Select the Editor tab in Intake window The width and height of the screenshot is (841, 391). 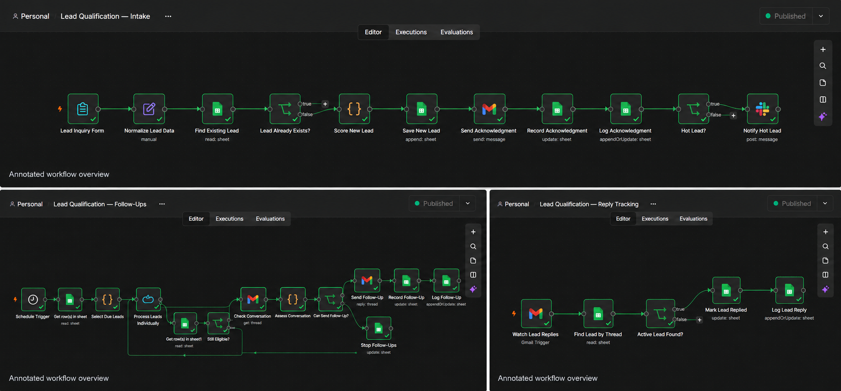click(x=373, y=32)
